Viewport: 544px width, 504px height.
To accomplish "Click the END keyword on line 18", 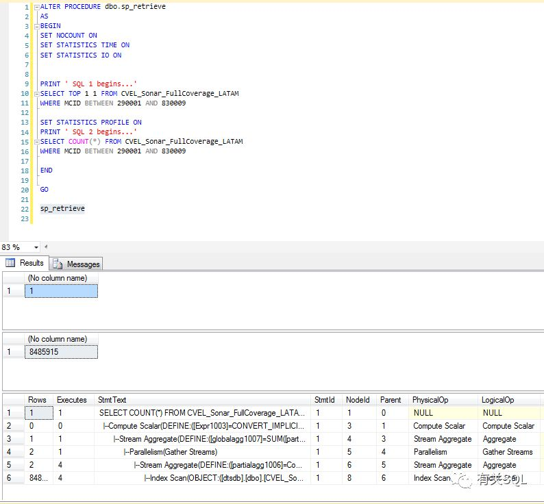I will (x=46, y=171).
